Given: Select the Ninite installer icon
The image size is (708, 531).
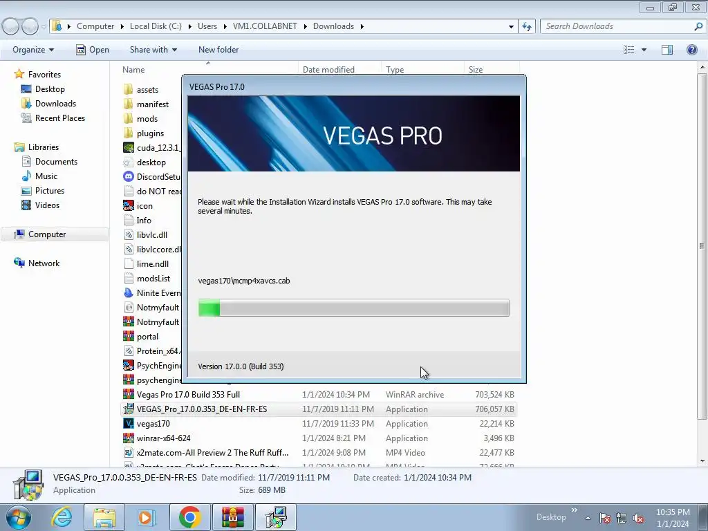Looking at the screenshot, I should point(128,293).
